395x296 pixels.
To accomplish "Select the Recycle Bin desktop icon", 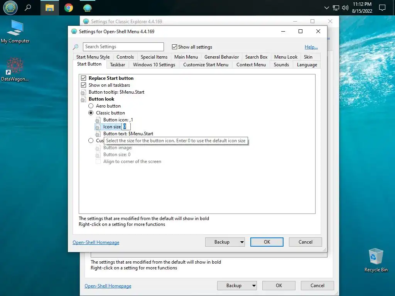I will (x=376, y=260).
